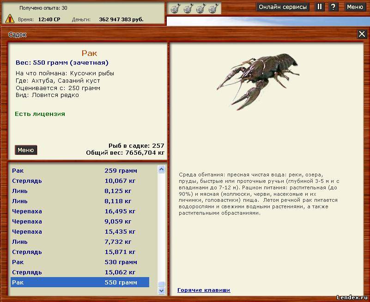Click the Рыб в садке: 257 text
The width and height of the screenshot is (370, 302).
(136, 145)
